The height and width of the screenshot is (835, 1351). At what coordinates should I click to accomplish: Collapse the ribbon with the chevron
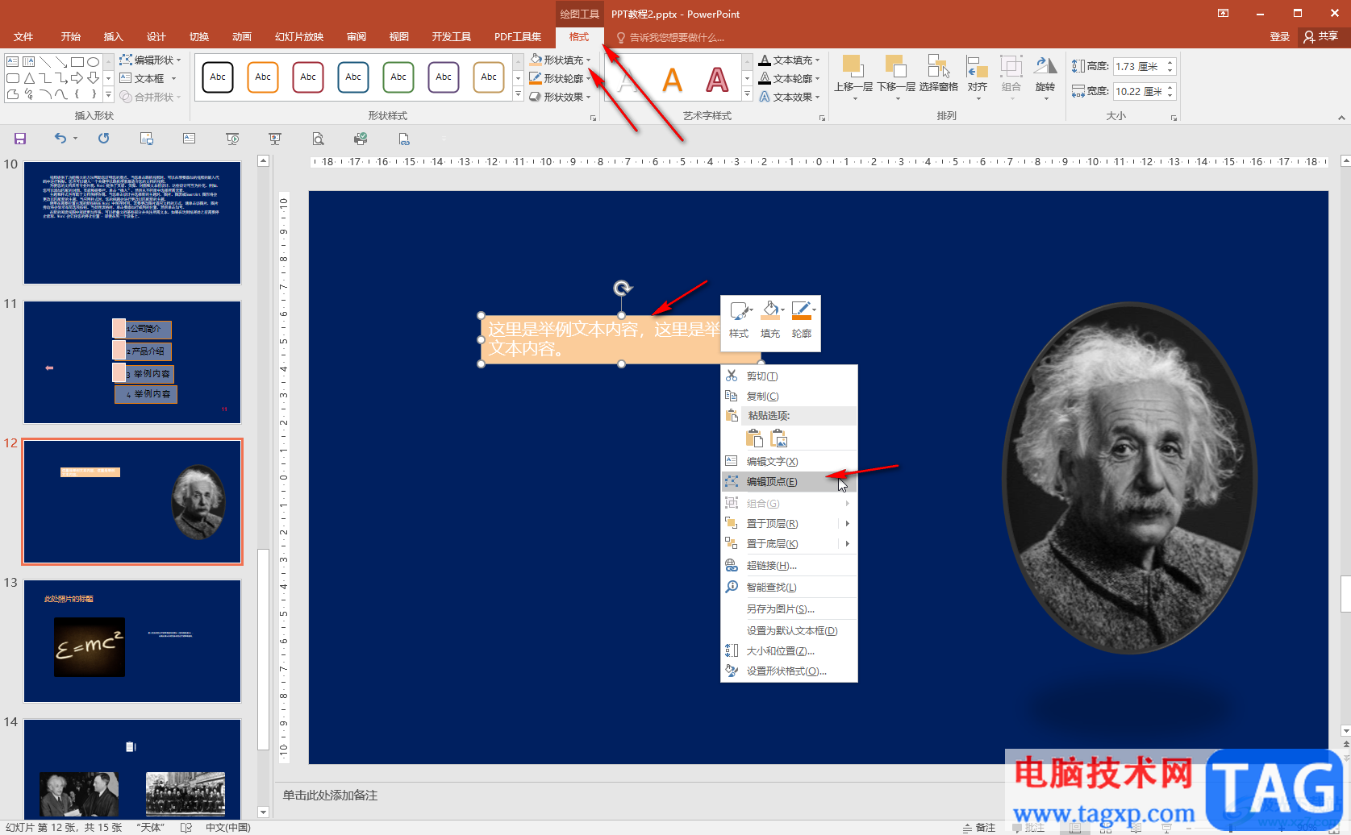click(x=1341, y=118)
